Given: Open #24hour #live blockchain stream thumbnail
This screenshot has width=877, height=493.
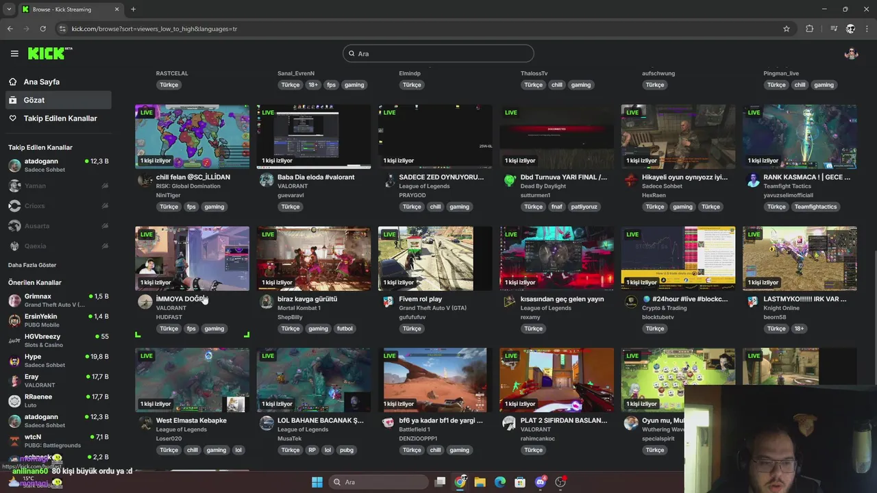Looking at the screenshot, I should [x=678, y=258].
